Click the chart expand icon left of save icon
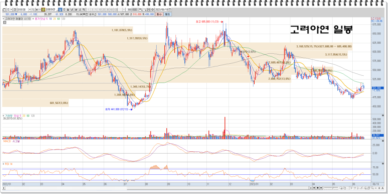This screenshot has width=388, height=194. coord(145,10)
